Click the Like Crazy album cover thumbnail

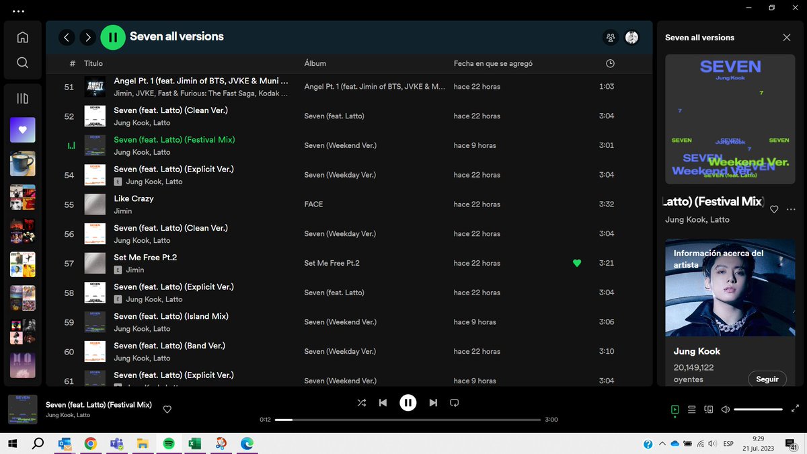[95, 204]
